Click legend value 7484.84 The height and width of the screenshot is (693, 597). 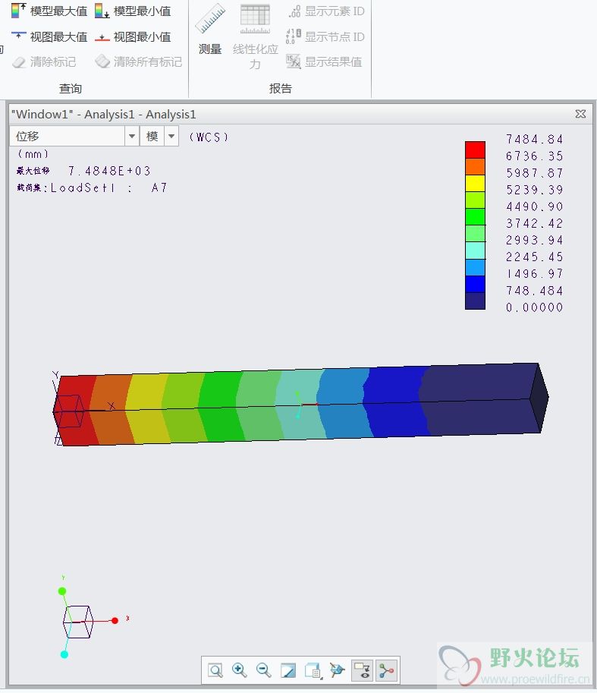tap(534, 139)
